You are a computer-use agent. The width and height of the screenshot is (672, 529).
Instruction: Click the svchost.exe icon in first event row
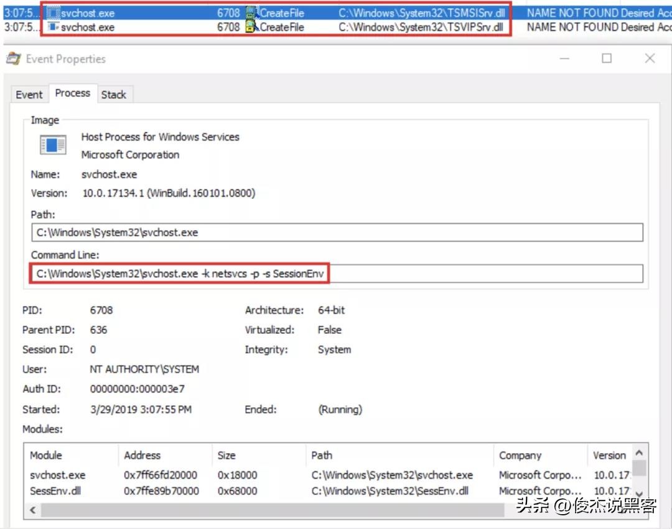coord(53,13)
